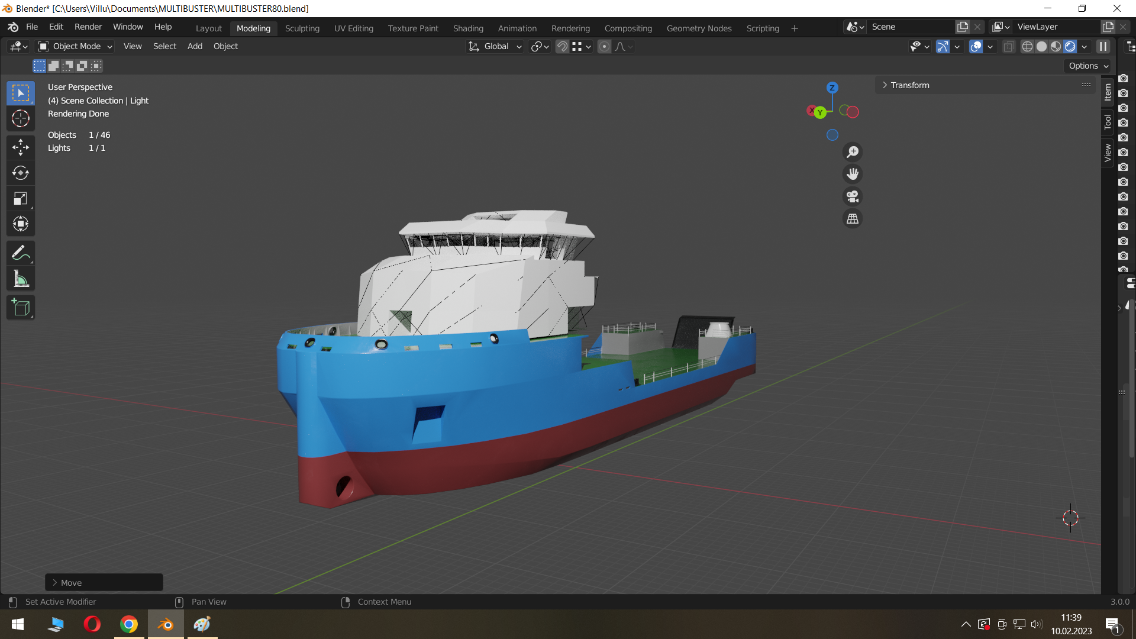
Task: Open Google Chrome from the taskbar
Action: point(129,624)
